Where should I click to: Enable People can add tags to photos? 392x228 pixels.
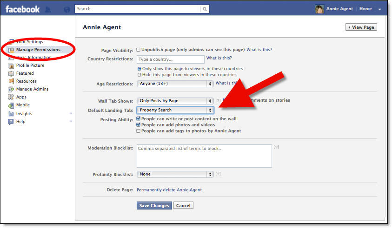[138, 131]
